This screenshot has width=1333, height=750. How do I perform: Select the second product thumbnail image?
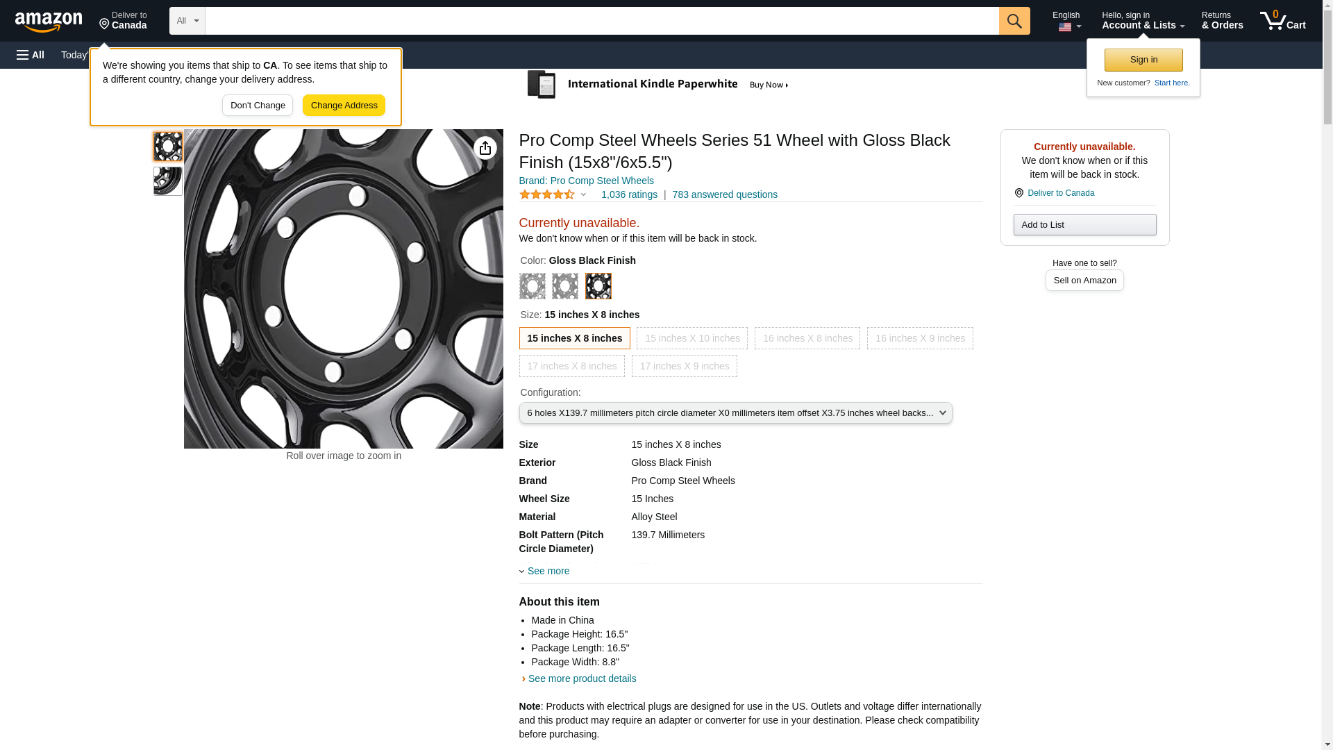(167, 181)
